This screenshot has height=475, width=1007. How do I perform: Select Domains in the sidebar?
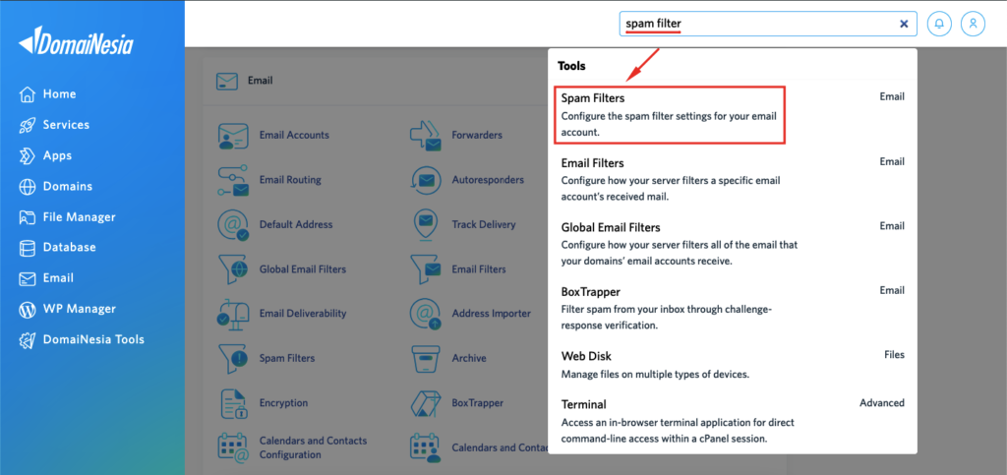tap(68, 187)
